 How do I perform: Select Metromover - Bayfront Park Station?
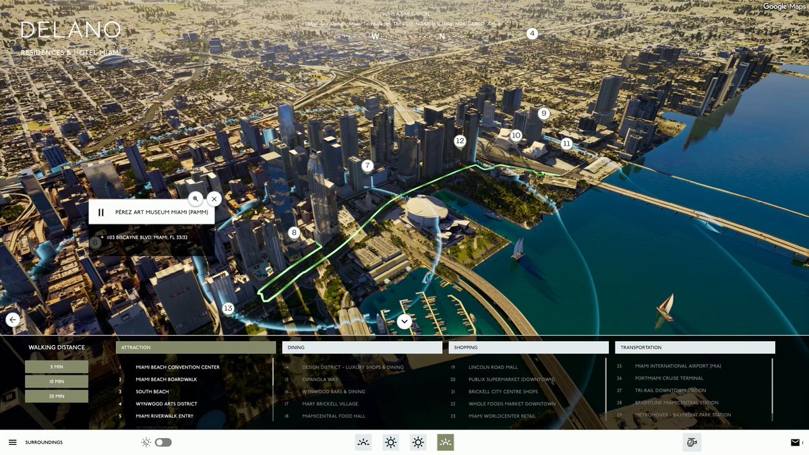pos(683,415)
